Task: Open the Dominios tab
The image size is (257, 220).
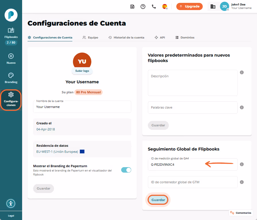Action: pyautogui.click(x=185, y=38)
